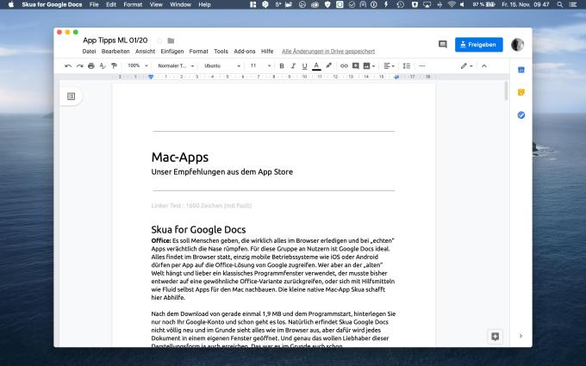Open the Tasks side panel
Viewport: 586px width, 366px height.
click(x=521, y=115)
